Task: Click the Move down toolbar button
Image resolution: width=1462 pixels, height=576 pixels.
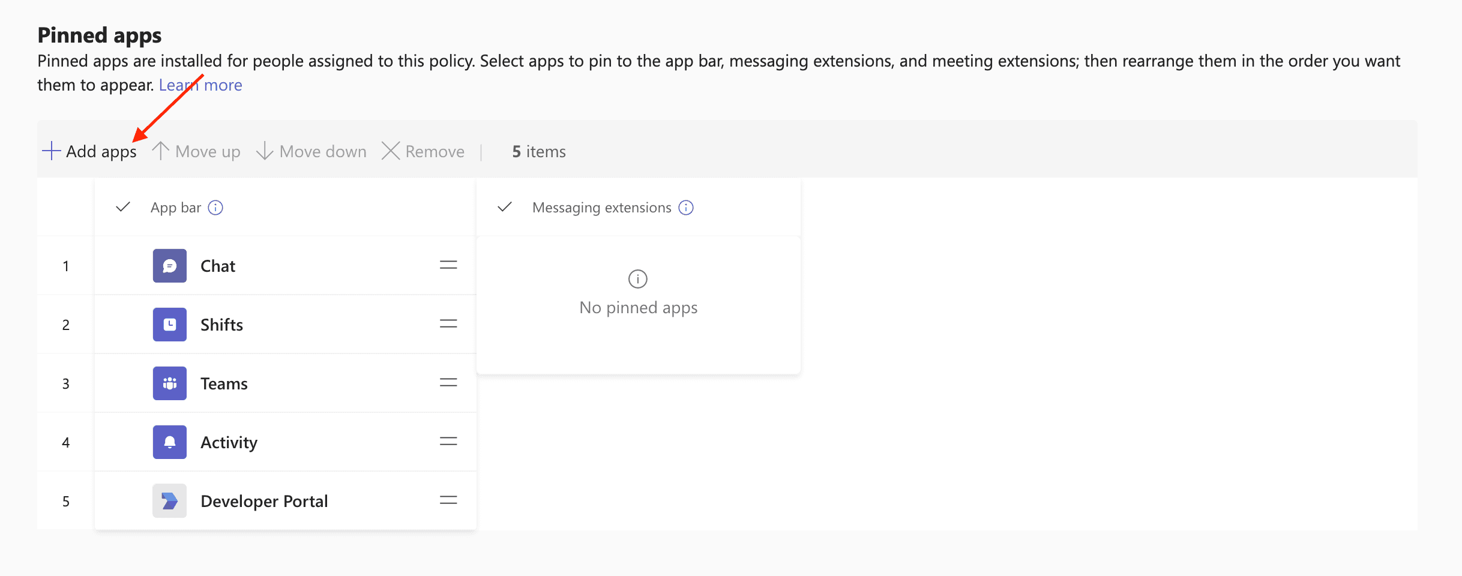Action: tap(311, 151)
